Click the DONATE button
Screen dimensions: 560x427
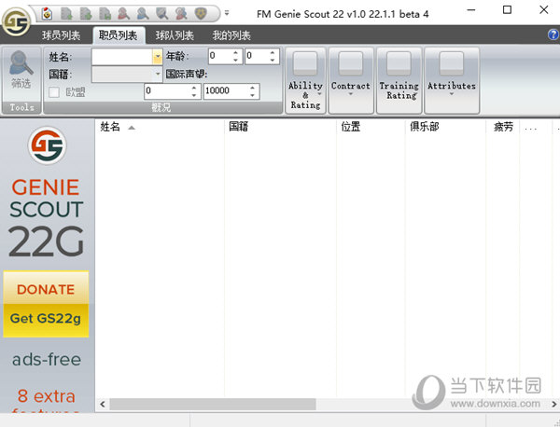point(46,289)
